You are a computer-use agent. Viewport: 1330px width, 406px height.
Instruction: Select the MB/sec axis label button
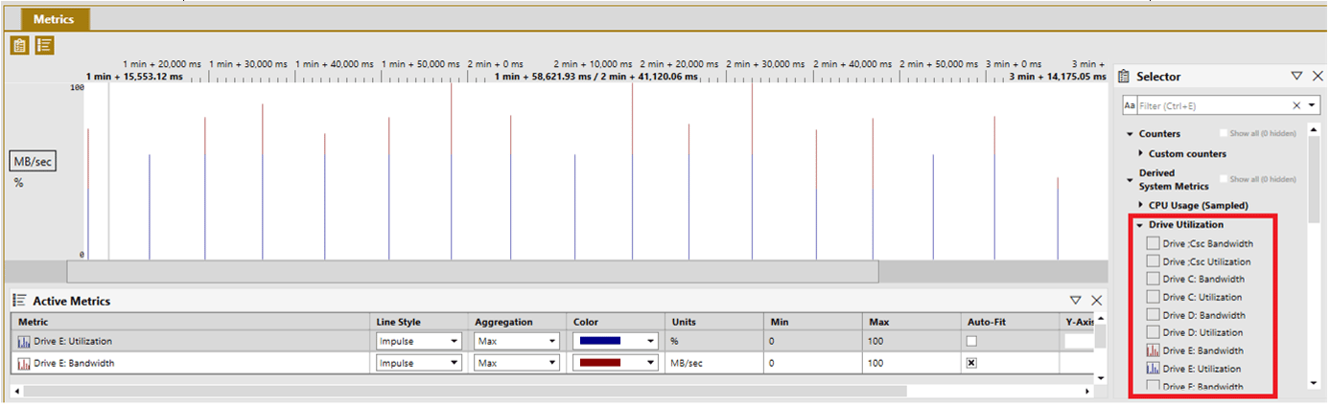pyautogui.click(x=32, y=161)
